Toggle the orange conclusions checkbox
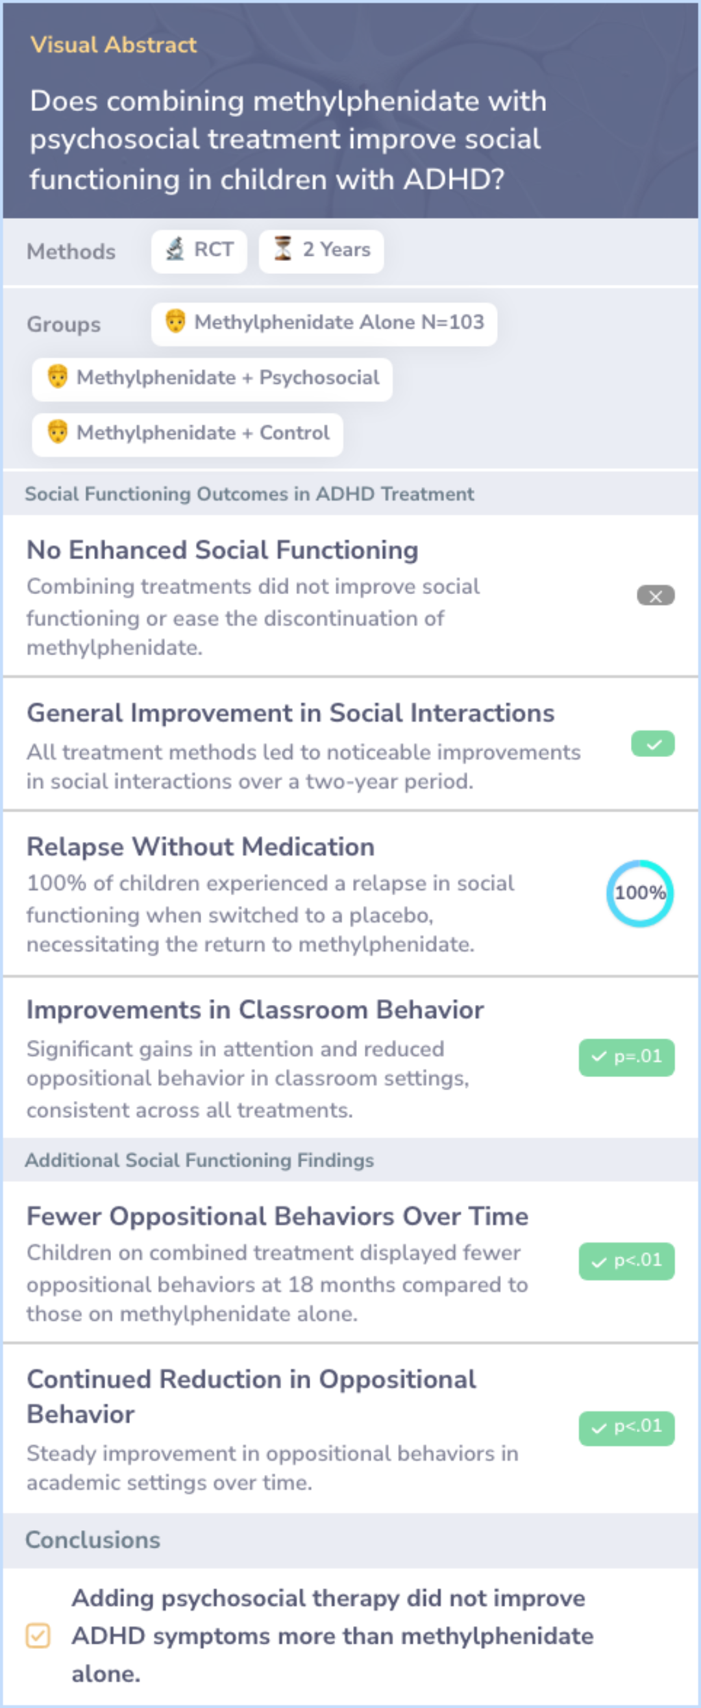 coord(38,1635)
